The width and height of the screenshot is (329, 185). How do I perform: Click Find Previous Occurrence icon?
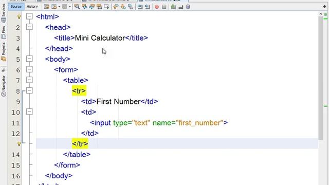[84, 7]
